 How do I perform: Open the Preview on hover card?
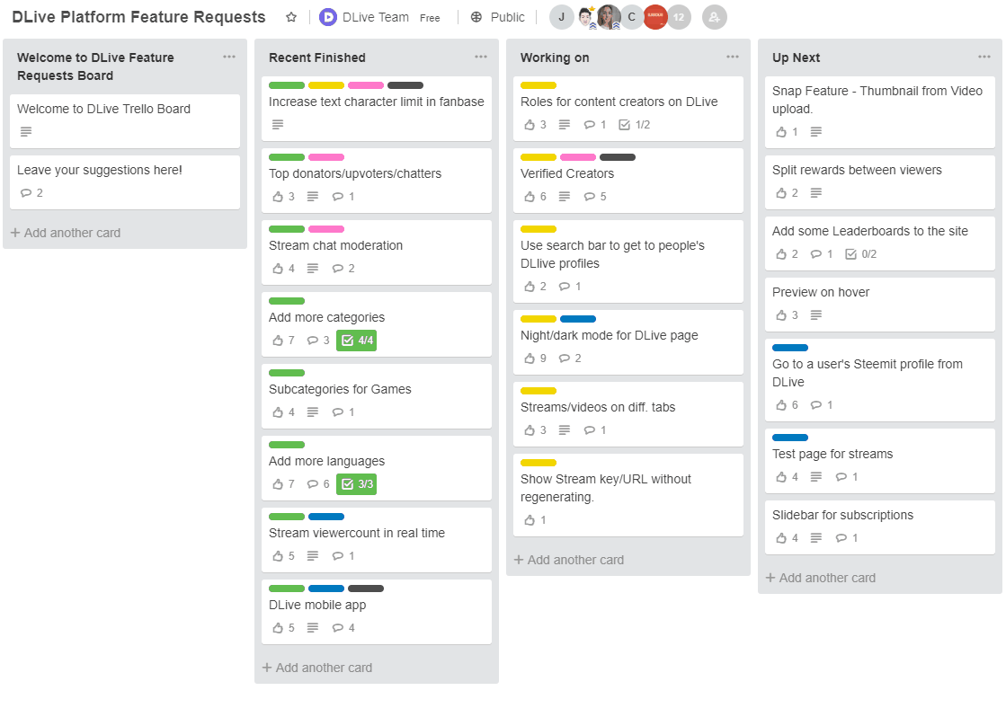tap(879, 305)
